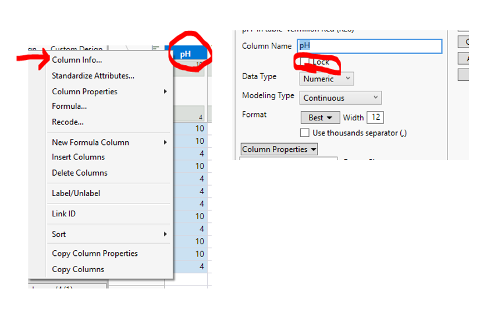Choose Delete Columns entry
The image size is (498, 310).
tap(80, 173)
